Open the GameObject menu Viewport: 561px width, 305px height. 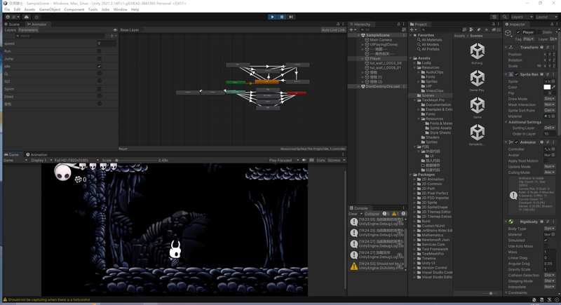[x=50, y=10]
